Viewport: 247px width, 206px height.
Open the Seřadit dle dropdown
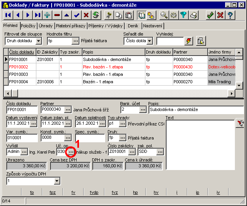[150, 41]
